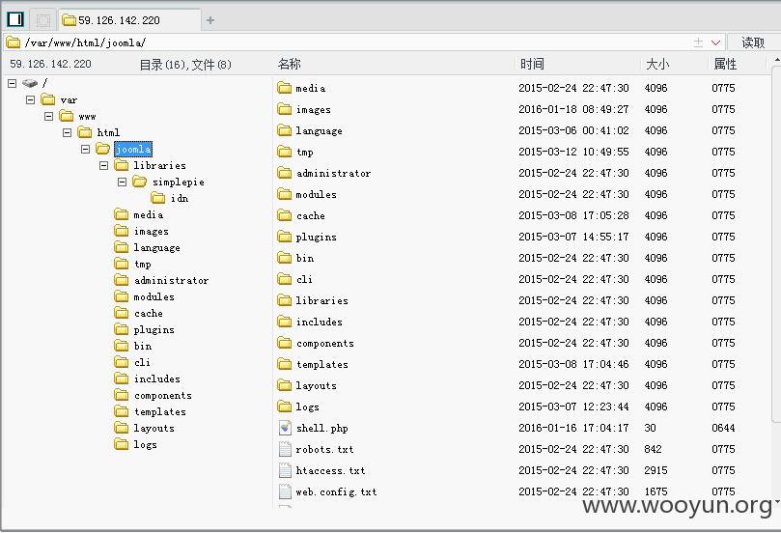Collapse the simplepie tree node
Image resolution: width=781 pixels, height=533 pixels.
[x=122, y=182]
